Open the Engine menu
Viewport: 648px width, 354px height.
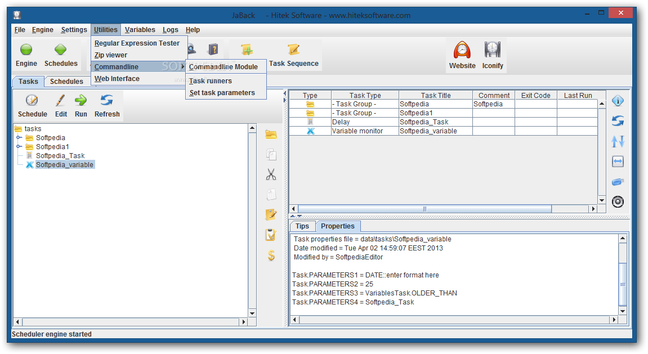pyautogui.click(x=43, y=30)
